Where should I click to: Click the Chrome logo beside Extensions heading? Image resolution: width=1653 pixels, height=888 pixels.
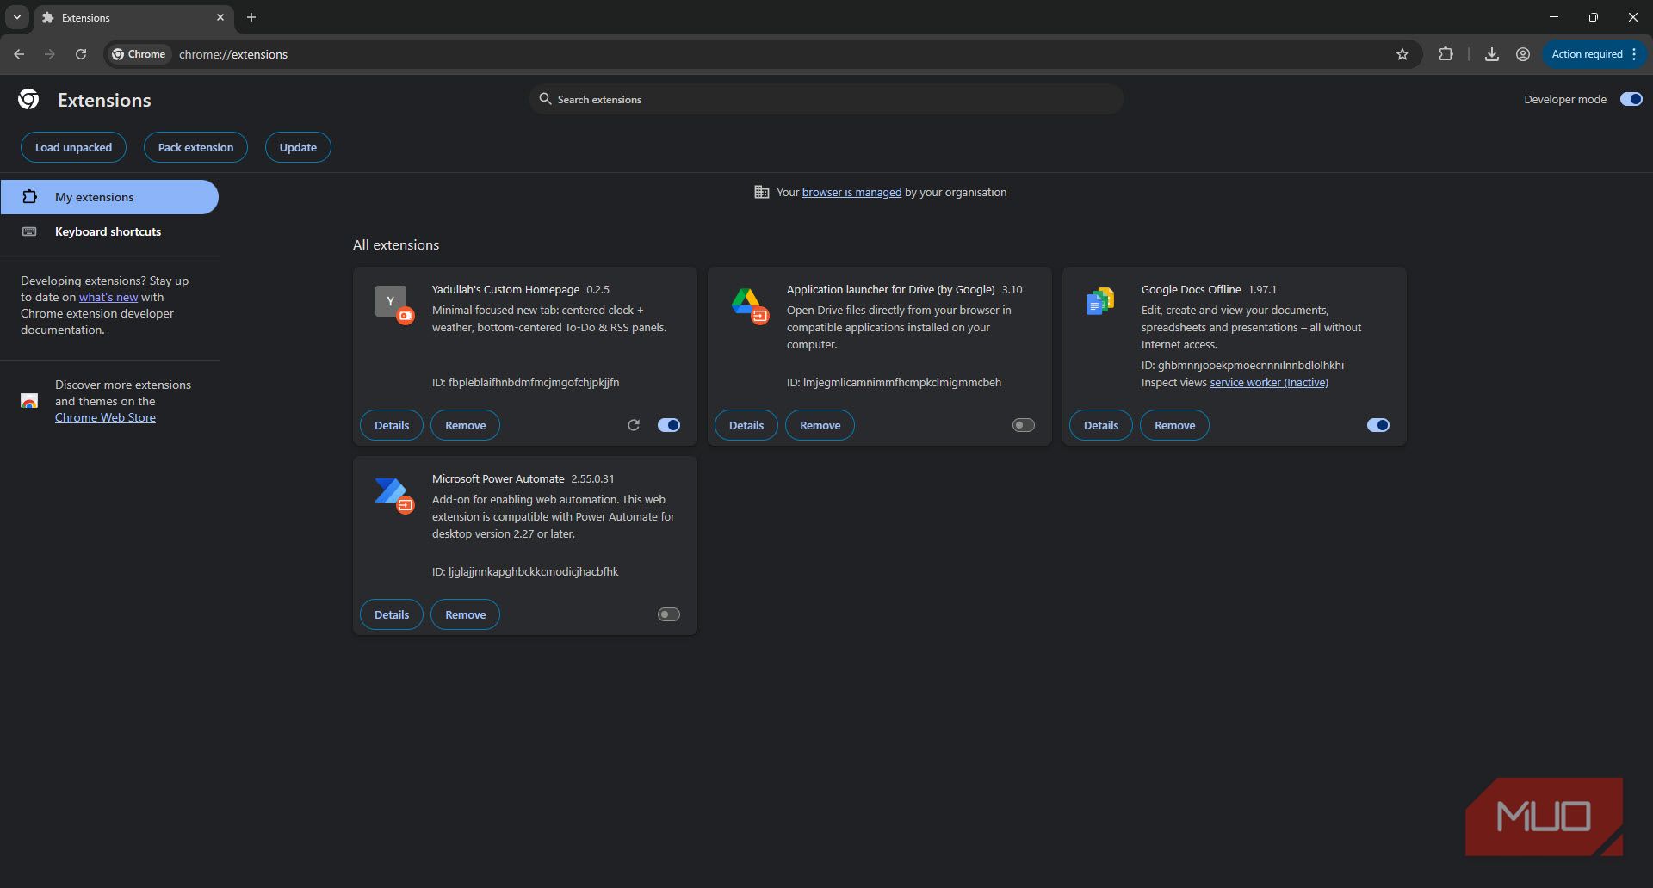tap(28, 100)
